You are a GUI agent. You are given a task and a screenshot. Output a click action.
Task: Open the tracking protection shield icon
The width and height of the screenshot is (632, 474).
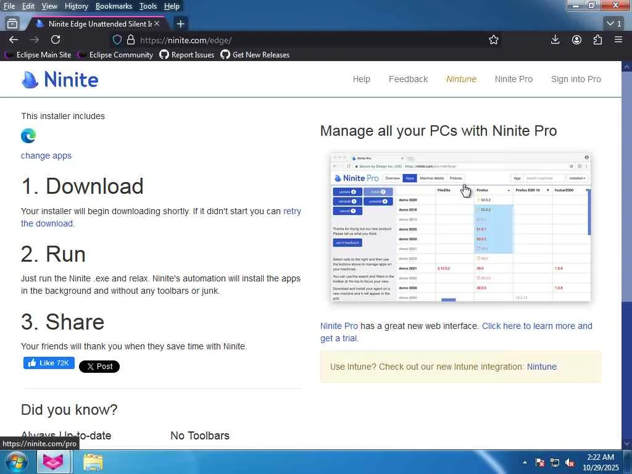117,40
